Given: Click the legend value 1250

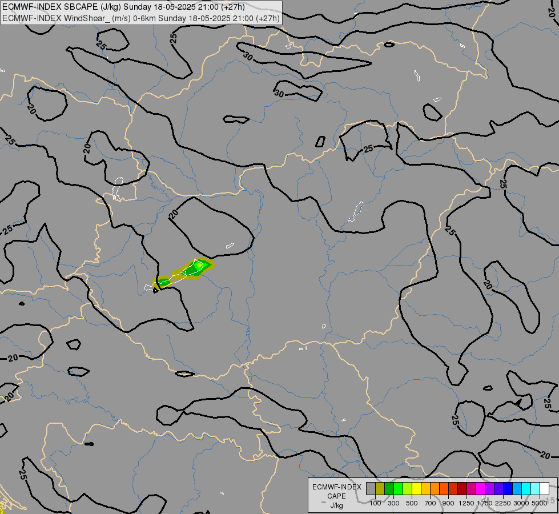Looking at the screenshot, I should pyautogui.click(x=466, y=503).
